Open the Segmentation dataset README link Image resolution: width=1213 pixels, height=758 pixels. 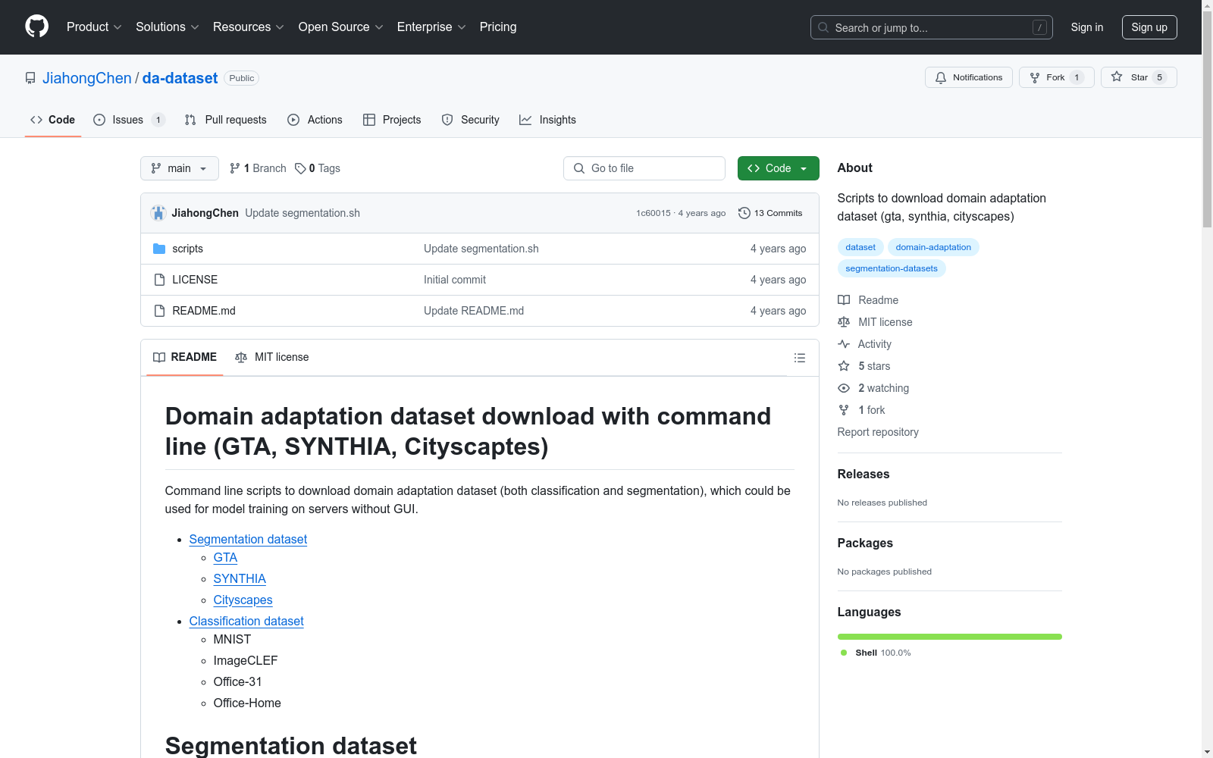click(x=248, y=539)
